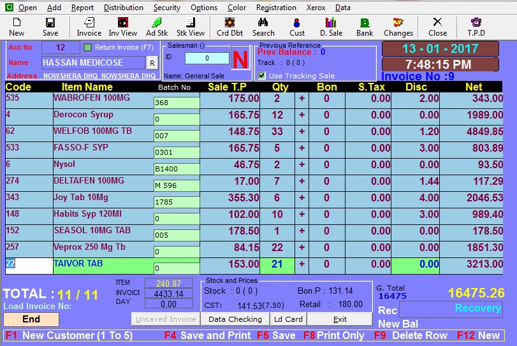Viewport: 517px width, 346px height.
Task: Click the Search binoculars icon
Action: pyautogui.click(x=263, y=22)
